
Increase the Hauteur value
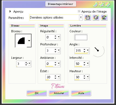[x=85, y=76]
